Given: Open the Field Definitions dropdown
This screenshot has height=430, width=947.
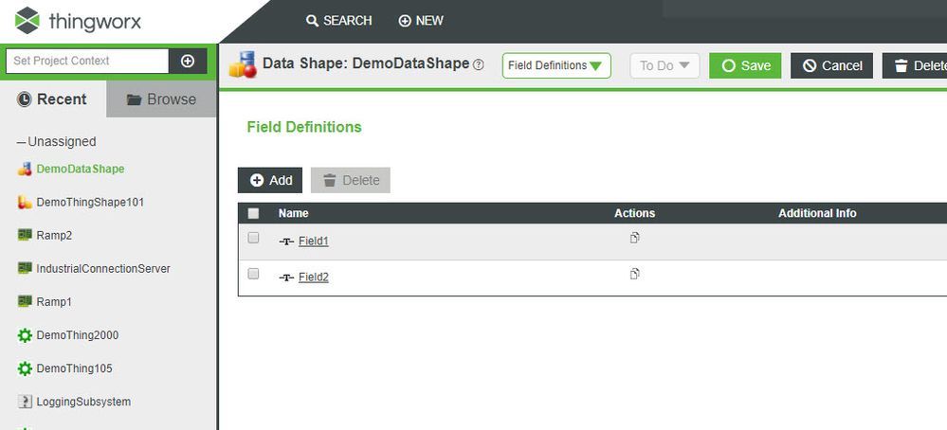Looking at the screenshot, I should pos(556,65).
